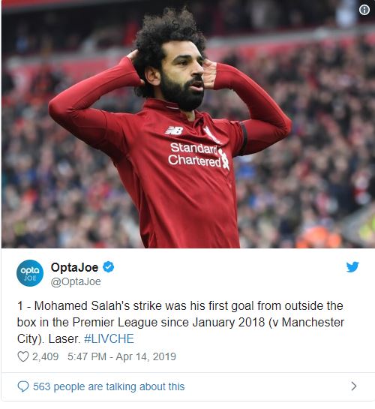Click the blue verified badge

(x=109, y=267)
